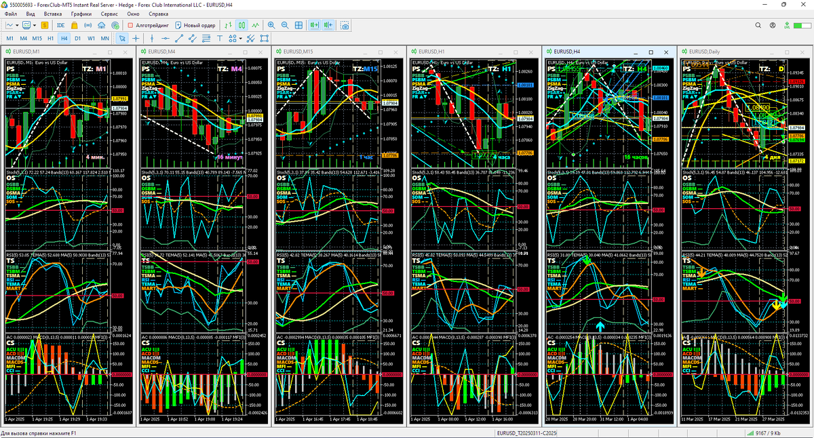Image resolution: width=814 pixels, height=438 pixels.
Task: Tile windows with the grid icon
Action: 298,25
